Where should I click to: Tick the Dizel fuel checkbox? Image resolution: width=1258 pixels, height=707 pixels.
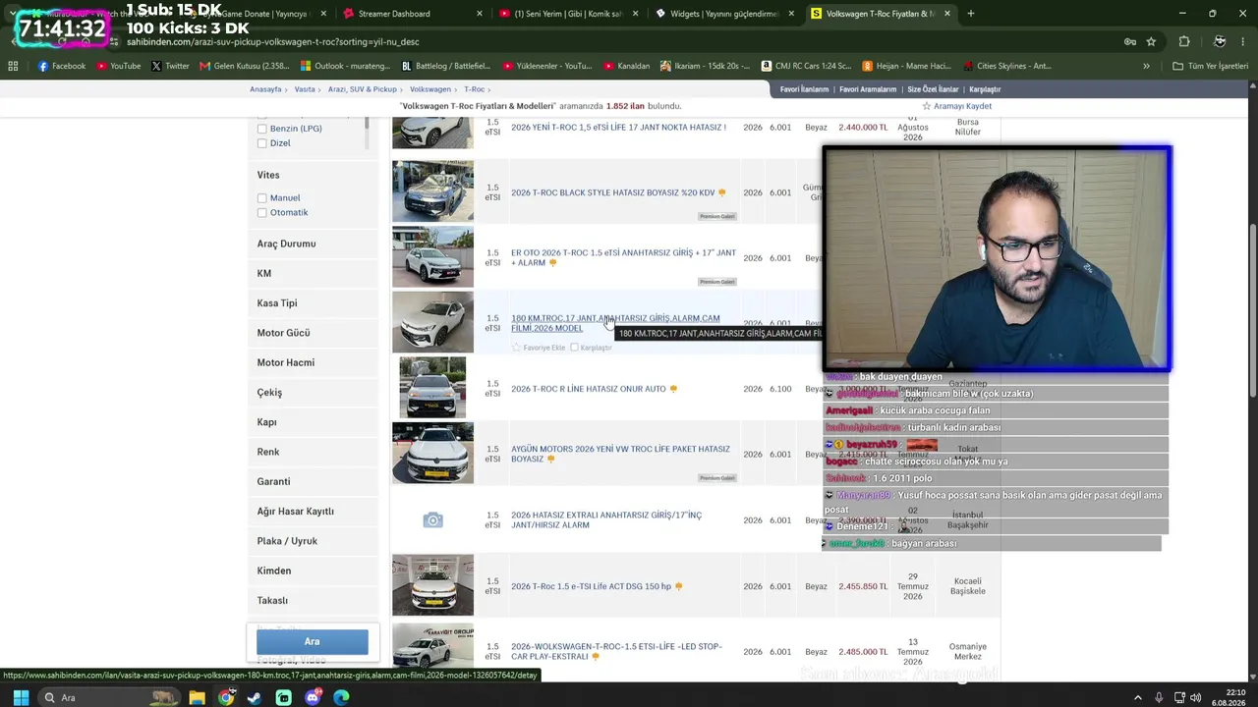coord(261,143)
